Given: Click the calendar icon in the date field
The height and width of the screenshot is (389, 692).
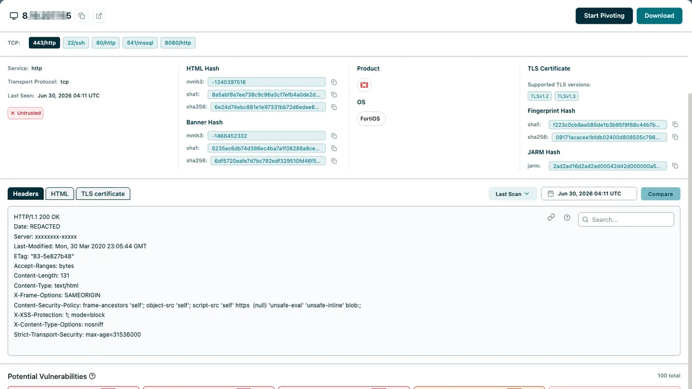Looking at the screenshot, I should 551,194.
